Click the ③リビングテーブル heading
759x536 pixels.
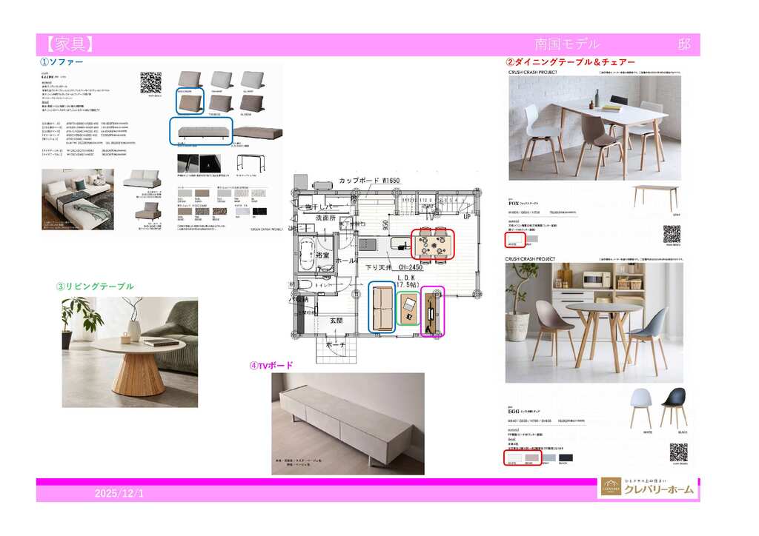pos(94,287)
